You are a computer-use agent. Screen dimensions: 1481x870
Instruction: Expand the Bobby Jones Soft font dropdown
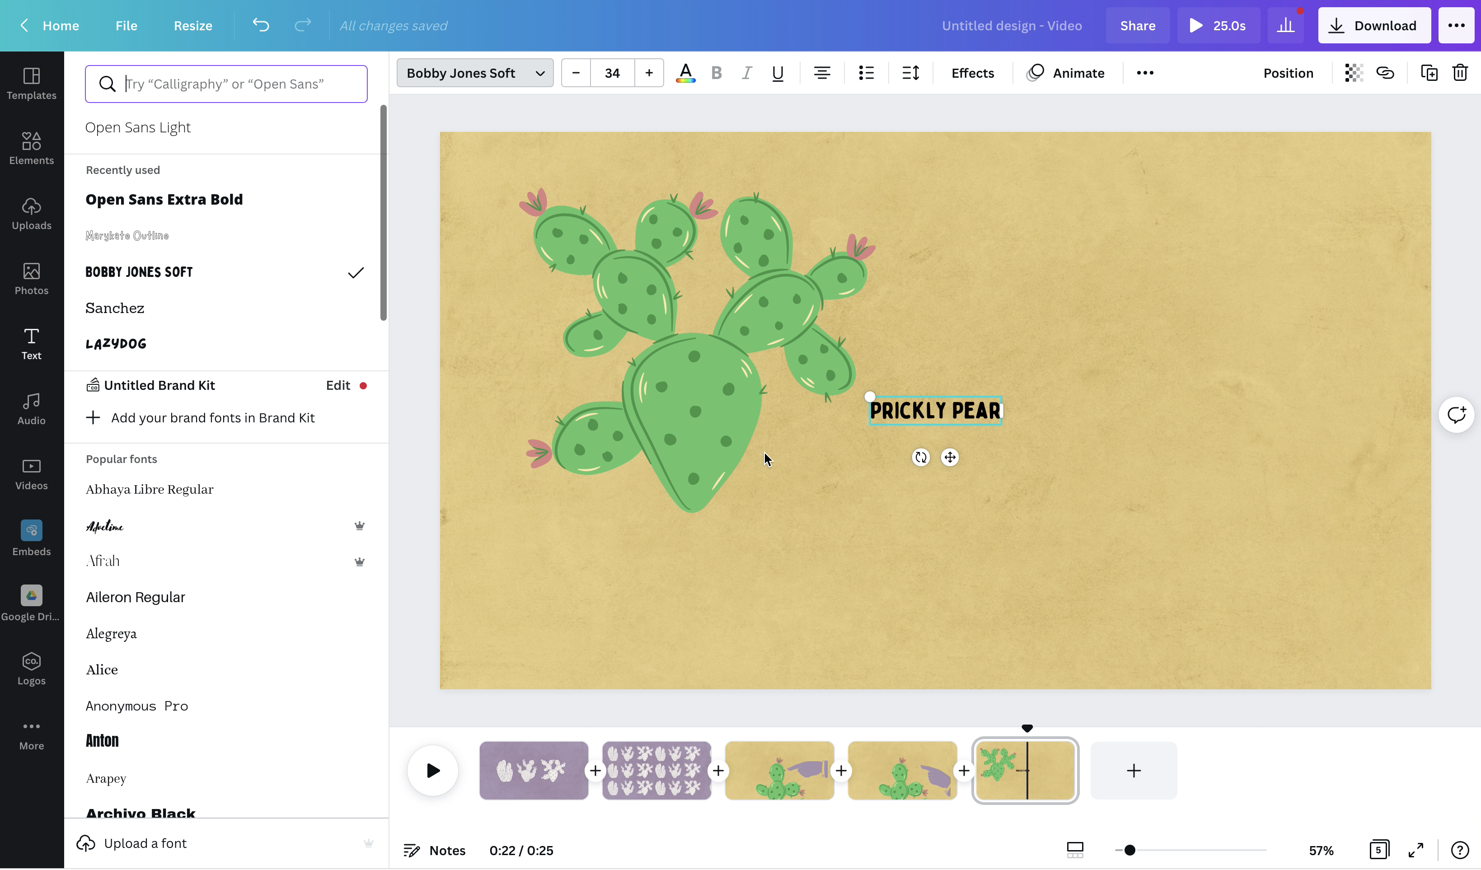(475, 73)
